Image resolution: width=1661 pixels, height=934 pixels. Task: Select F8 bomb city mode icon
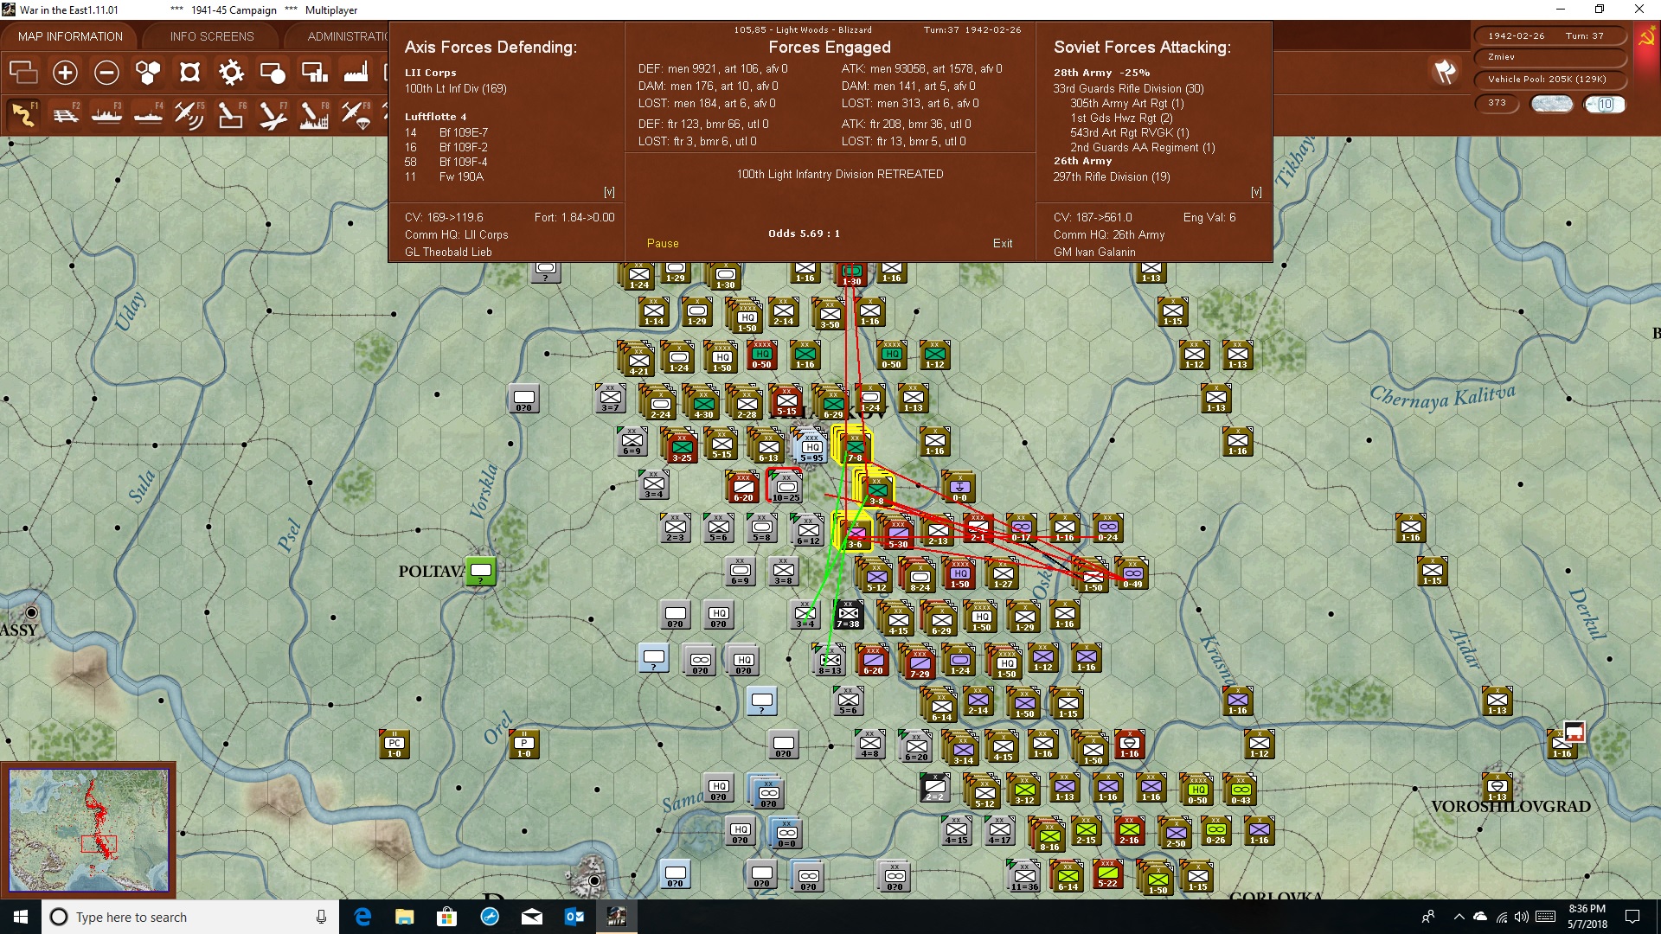[314, 114]
